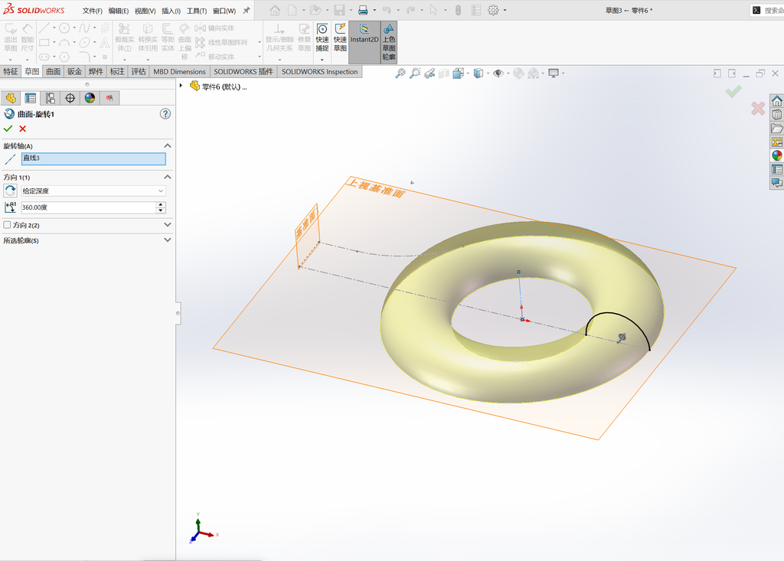This screenshot has width=784, height=561.
Task: Click the 360.00度 angle field
Action: 89,207
